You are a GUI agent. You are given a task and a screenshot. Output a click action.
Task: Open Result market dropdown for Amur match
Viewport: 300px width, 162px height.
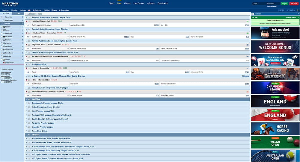click(50, 72)
